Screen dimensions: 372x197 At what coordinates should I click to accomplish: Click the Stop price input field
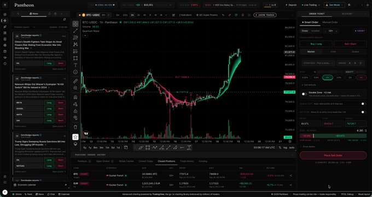[x=333, y=124]
